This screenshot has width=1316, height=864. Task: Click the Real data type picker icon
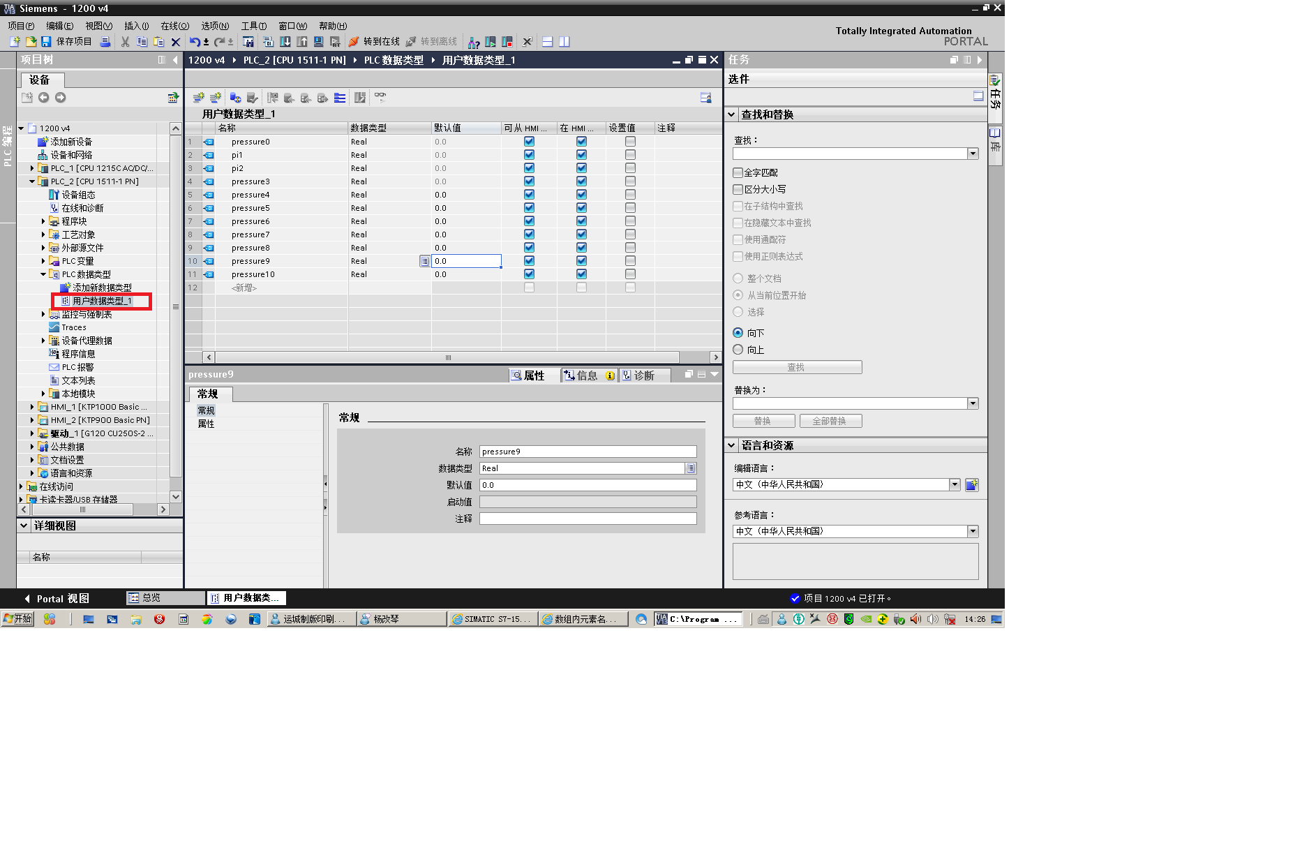click(x=691, y=468)
